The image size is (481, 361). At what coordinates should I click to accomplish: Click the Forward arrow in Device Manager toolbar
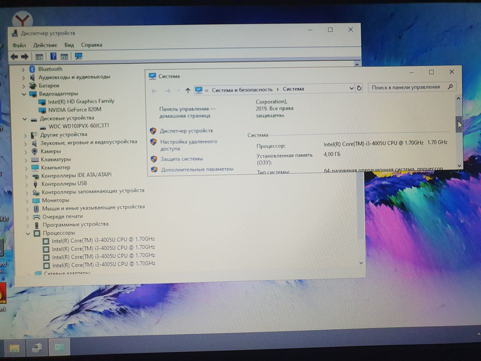coord(25,57)
